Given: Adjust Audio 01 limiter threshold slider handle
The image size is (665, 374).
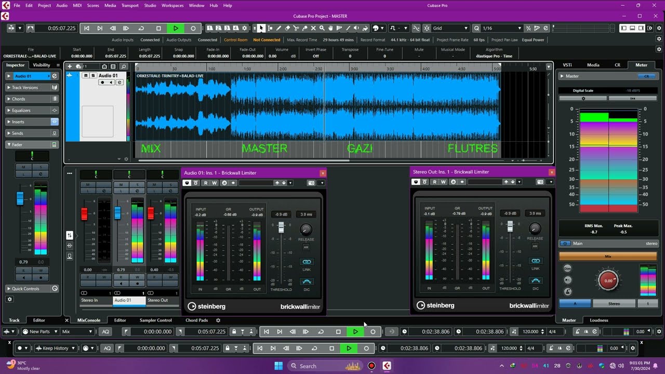Looking at the screenshot, I should pos(281,228).
